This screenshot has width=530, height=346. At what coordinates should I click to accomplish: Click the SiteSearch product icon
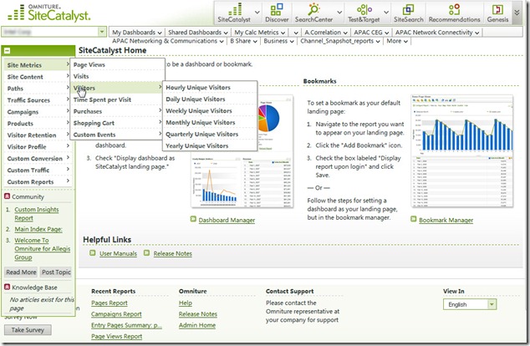(x=407, y=12)
